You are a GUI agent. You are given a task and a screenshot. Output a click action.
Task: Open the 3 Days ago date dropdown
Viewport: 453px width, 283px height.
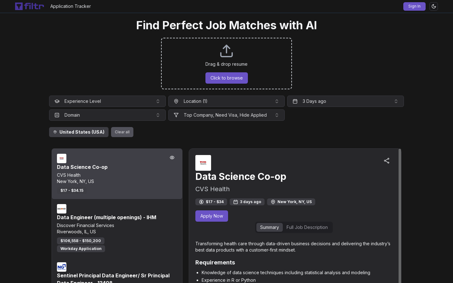345,101
